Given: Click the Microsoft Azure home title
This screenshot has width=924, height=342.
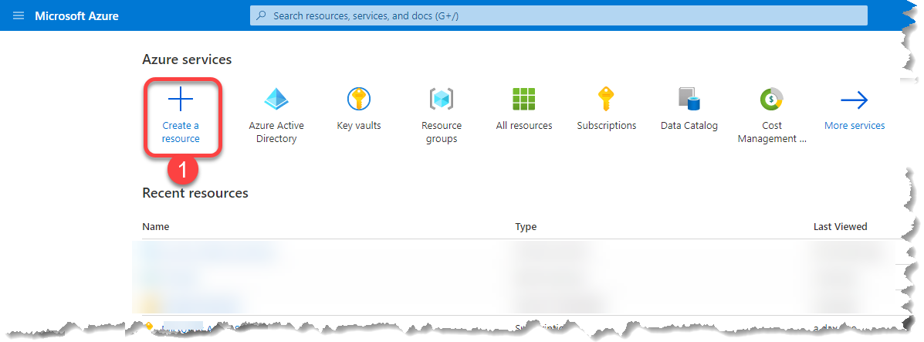Looking at the screenshot, I should (x=76, y=16).
